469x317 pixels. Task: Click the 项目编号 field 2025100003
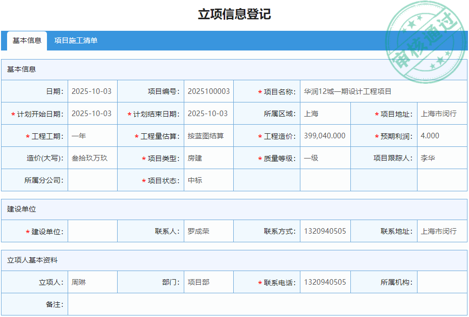pyautogui.click(x=209, y=91)
